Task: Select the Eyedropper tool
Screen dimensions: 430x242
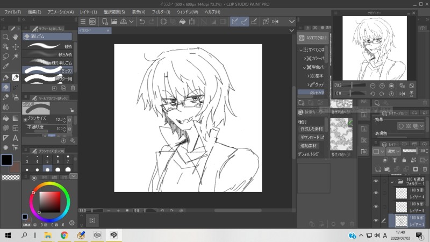Action: point(5,66)
